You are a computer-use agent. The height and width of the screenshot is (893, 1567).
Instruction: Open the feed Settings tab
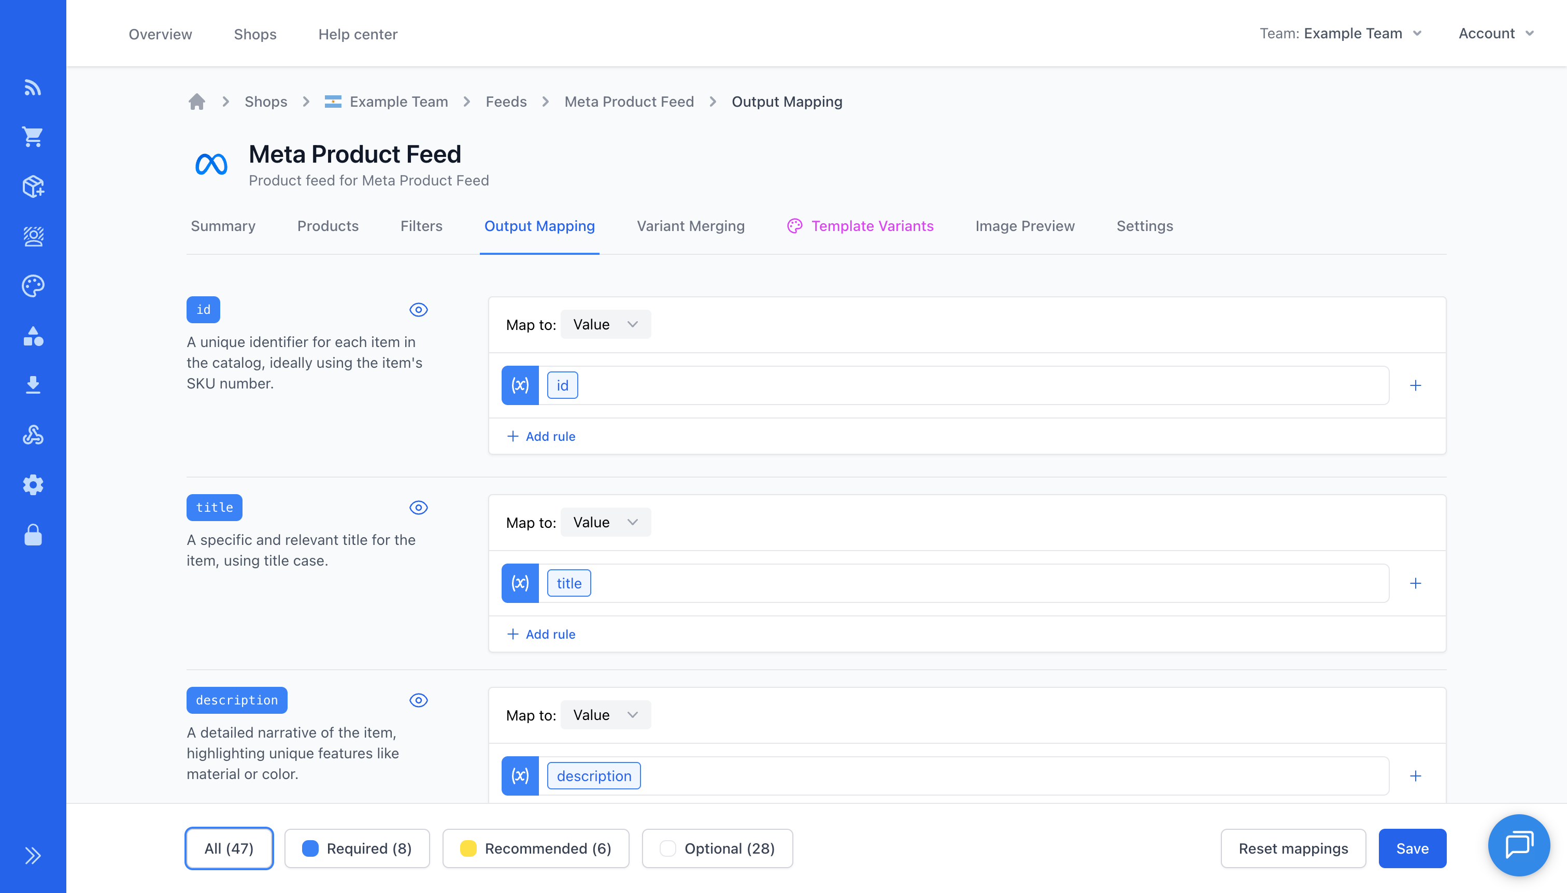click(x=1144, y=226)
